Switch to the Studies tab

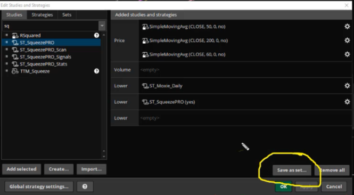[14, 15]
